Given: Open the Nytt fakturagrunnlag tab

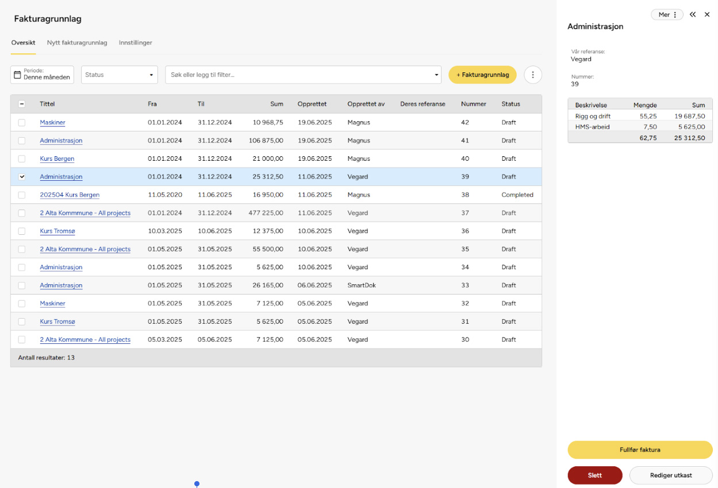Looking at the screenshot, I should point(77,42).
